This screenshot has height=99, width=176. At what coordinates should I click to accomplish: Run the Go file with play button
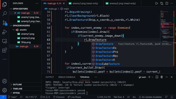156,3
